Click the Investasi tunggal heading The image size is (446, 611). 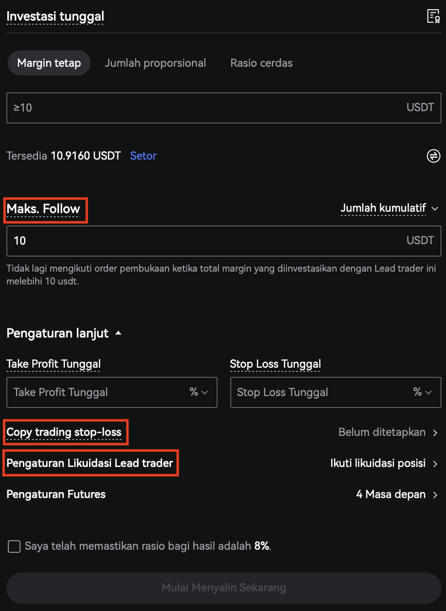pyautogui.click(x=55, y=16)
